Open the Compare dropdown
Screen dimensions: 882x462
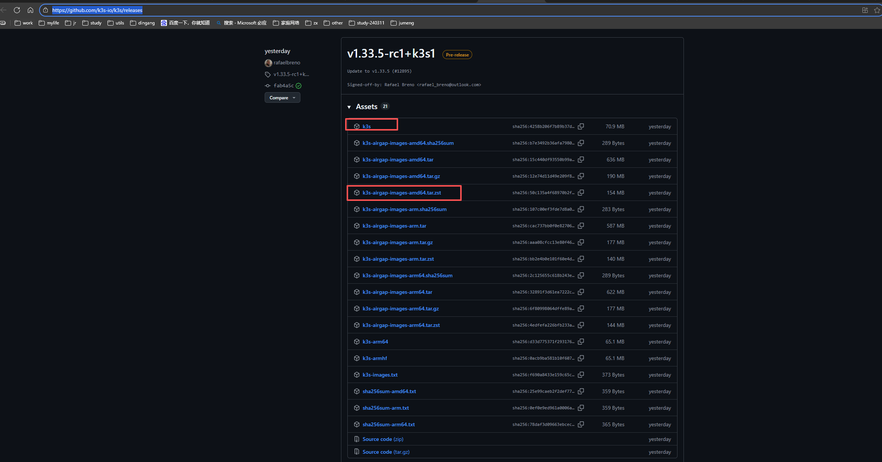(x=282, y=98)
